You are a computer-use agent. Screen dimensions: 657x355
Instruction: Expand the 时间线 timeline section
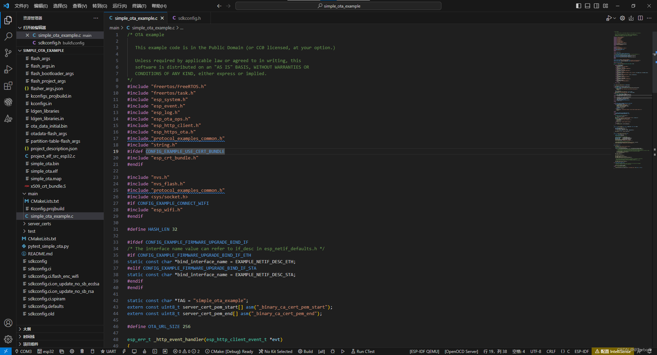(60, 337)
